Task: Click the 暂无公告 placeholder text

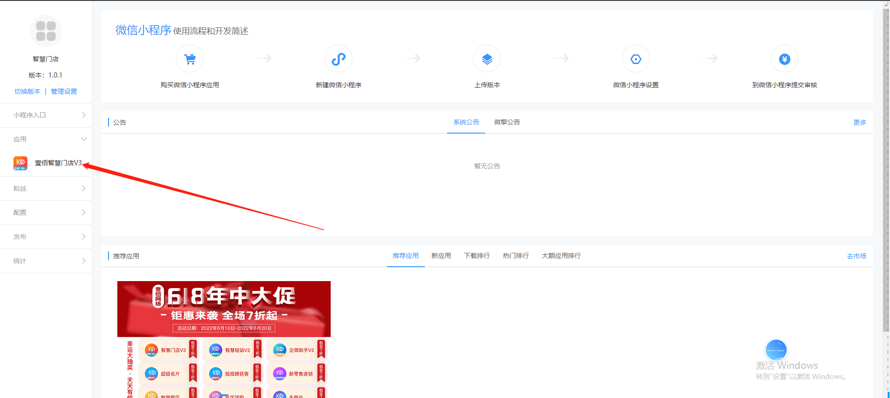Action: click(487, 166)
